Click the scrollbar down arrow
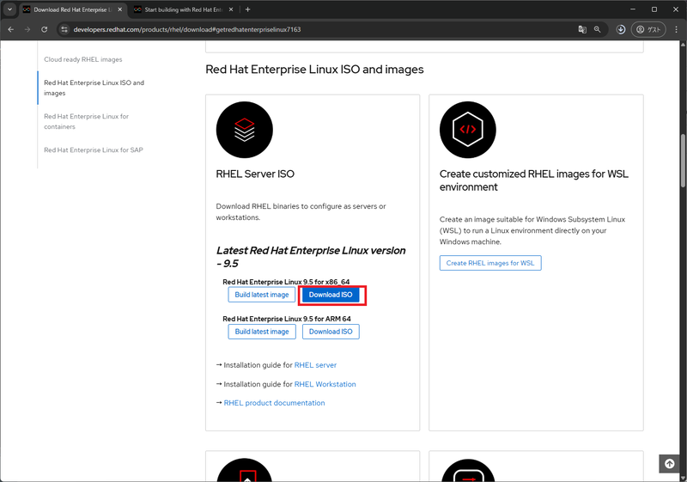Image resolution: width=687 pixels, height=482 pixels. (x=683, y=478)
